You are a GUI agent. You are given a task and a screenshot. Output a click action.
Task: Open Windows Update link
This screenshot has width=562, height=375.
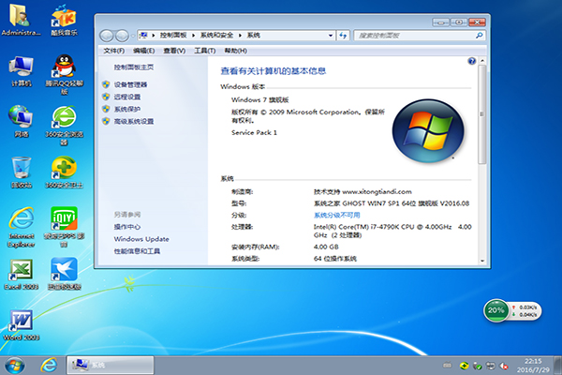141,239
